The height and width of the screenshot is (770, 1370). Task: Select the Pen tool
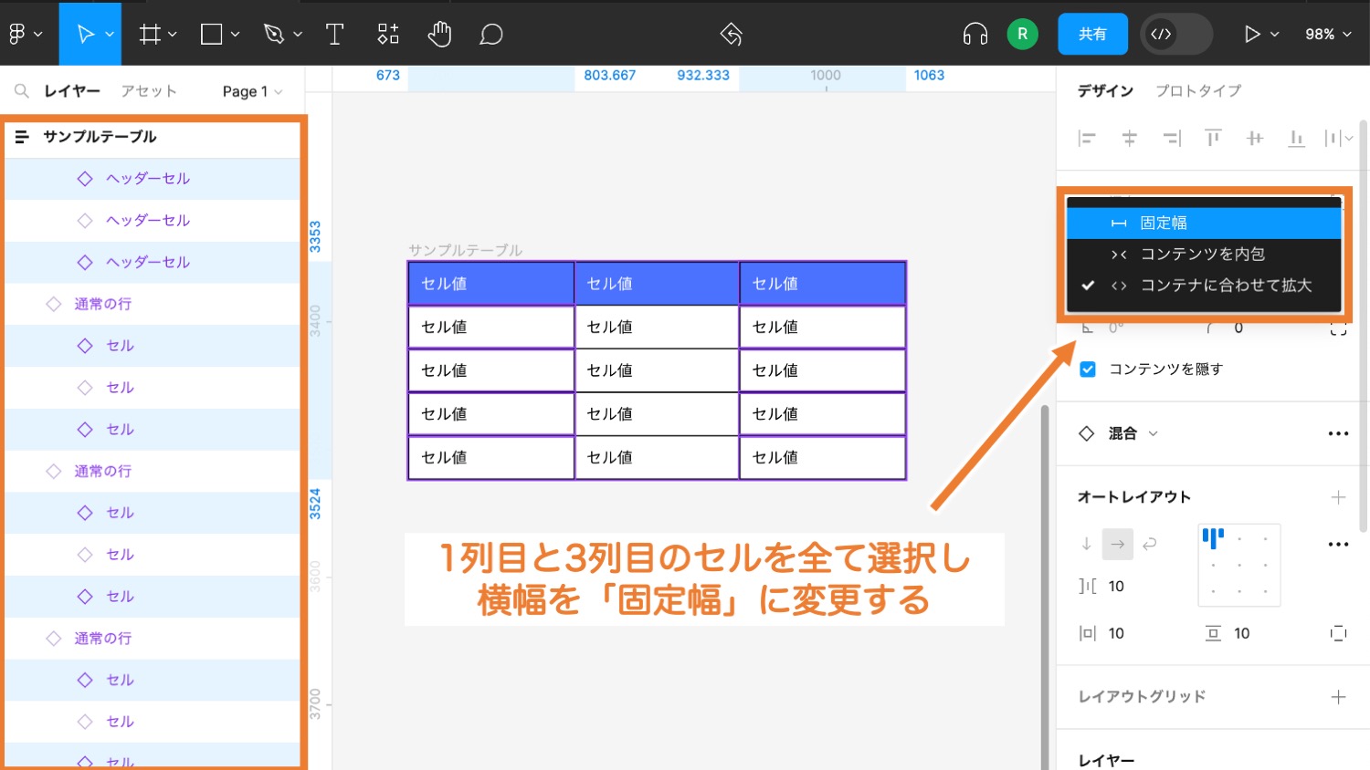(274, 34)
